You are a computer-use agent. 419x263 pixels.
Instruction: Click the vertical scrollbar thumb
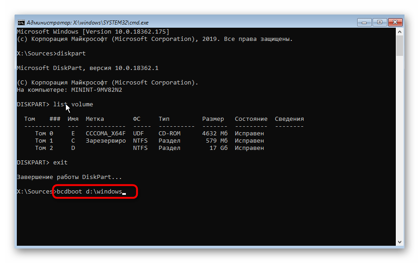[399, 46]
